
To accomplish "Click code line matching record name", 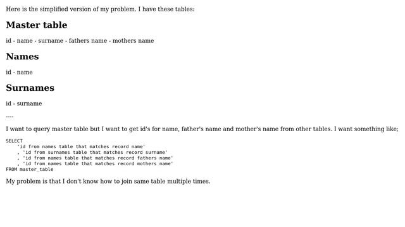I will pyautogui.click(x=81, y=147).
